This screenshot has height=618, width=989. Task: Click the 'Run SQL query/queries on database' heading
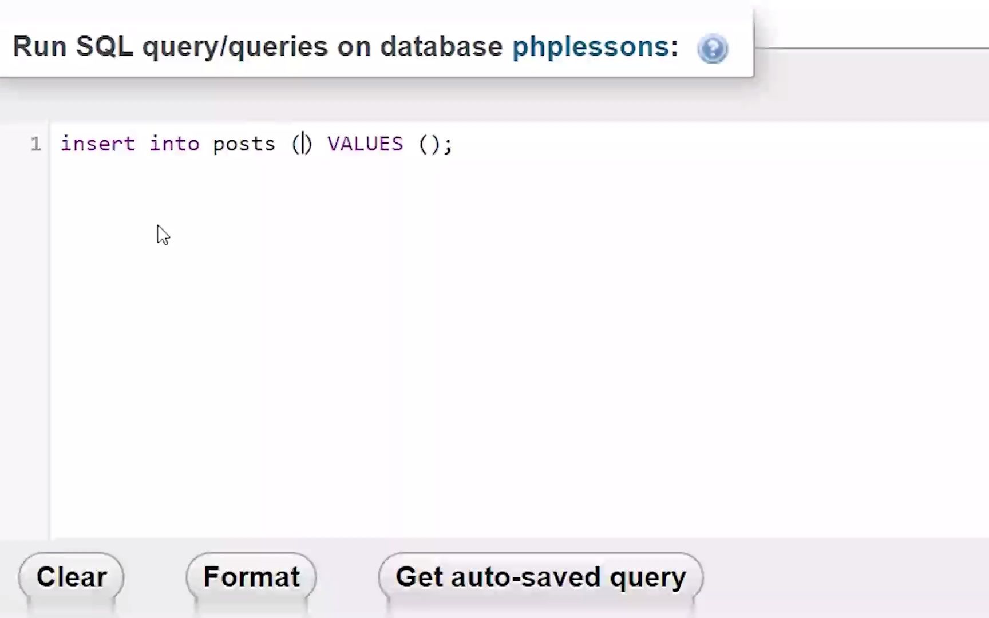pos(257,46)
